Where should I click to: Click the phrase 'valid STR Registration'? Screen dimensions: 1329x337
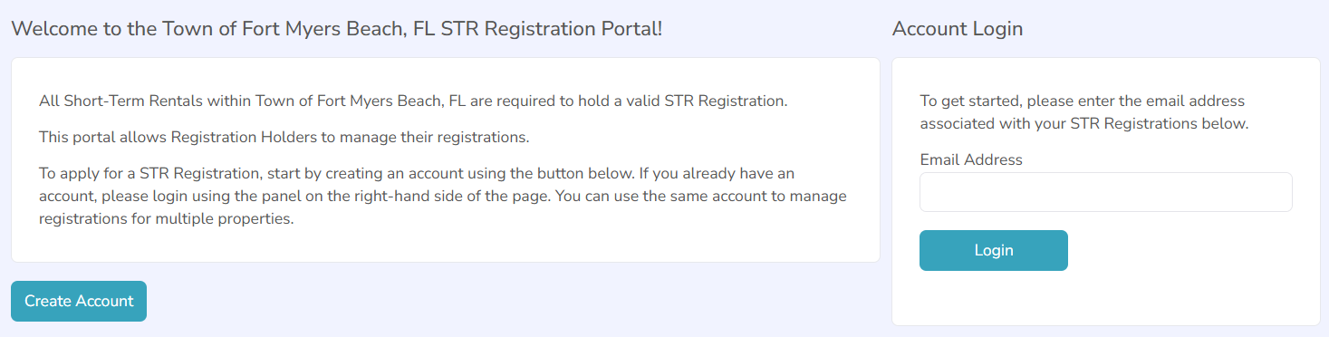(707, 101)
